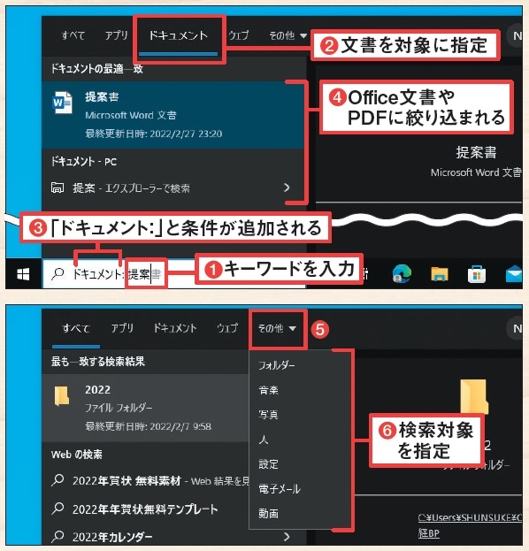Open Microsoft Edge from the taskbar
The image size is (529, 551).
coord(402,274)
